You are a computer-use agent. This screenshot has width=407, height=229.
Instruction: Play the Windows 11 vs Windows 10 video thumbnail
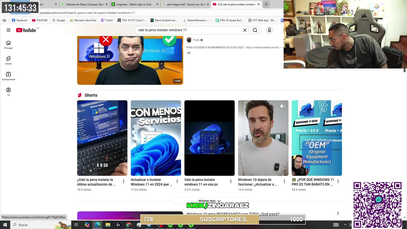click(x=130, y=60)
